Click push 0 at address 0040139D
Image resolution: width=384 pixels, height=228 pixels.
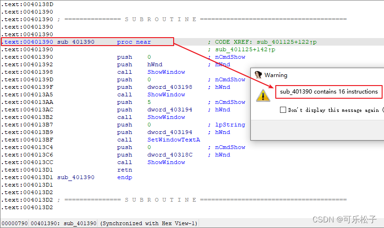pyautogui.click(x=134, y=79)
